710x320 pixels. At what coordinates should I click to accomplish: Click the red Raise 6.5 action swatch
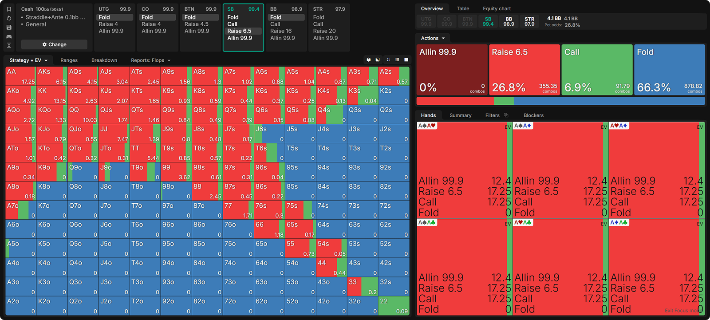tap(524, 69)
